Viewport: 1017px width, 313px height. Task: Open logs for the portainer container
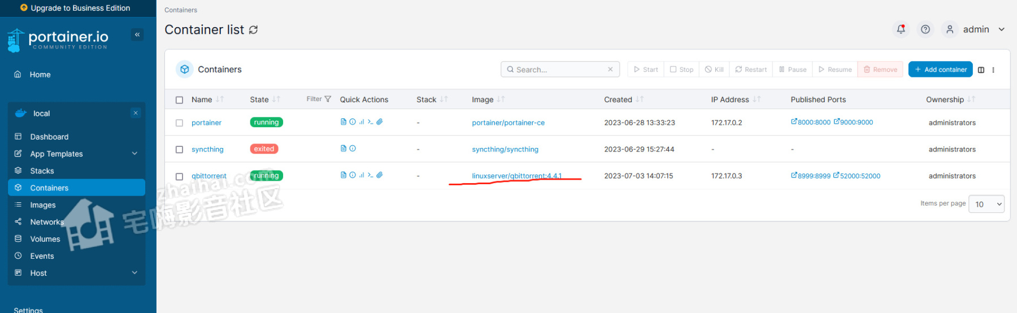[x=344, y=122]
